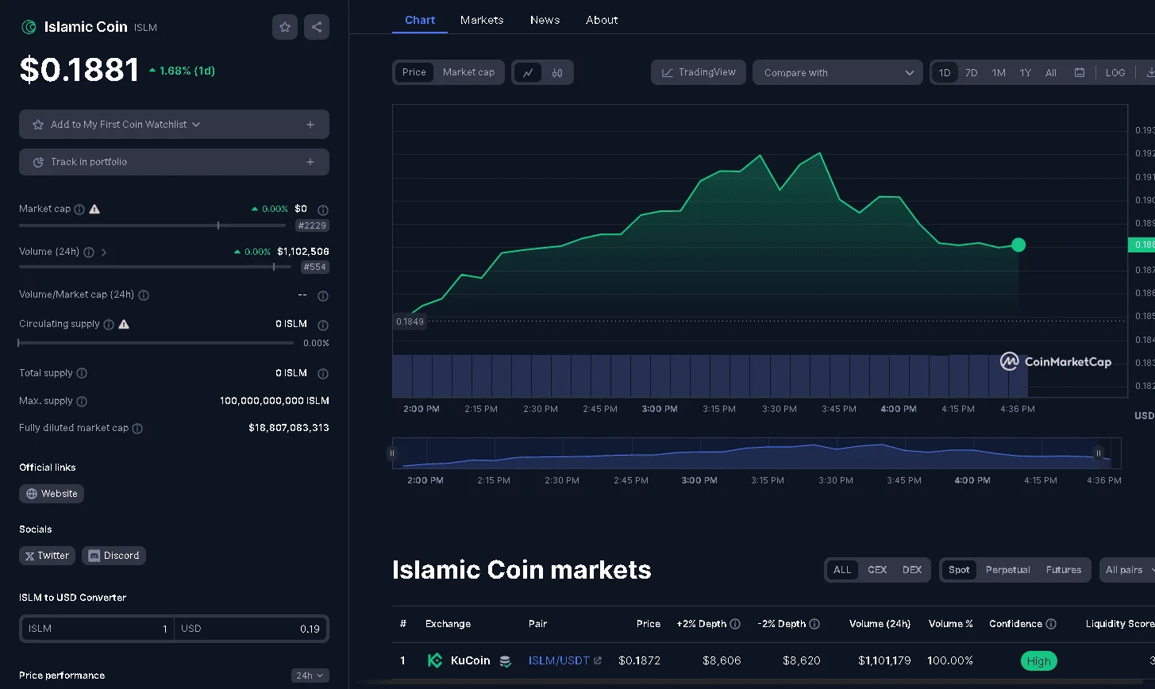Click the KuCoin exchange logo
This screenshot has width=1155, height=689.
point(435,660)
